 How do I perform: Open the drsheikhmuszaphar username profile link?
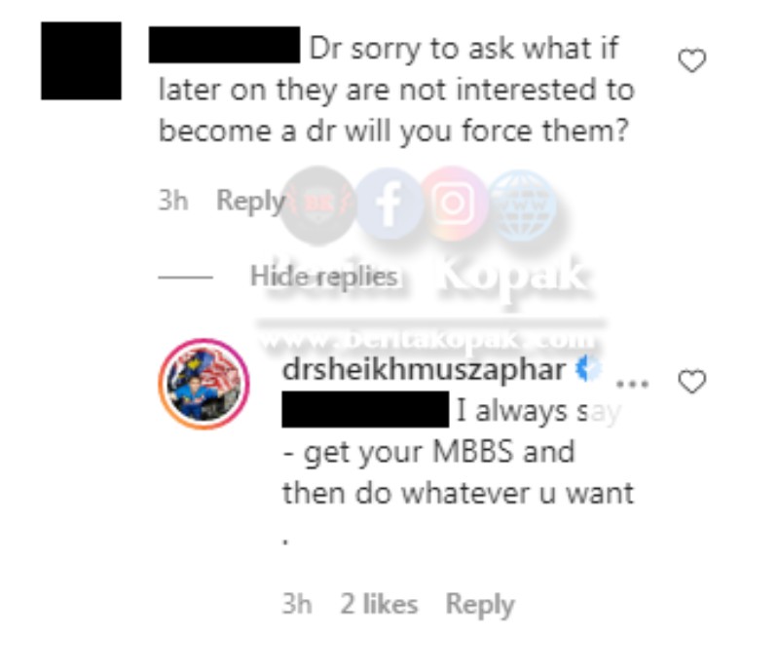point(424,370)
